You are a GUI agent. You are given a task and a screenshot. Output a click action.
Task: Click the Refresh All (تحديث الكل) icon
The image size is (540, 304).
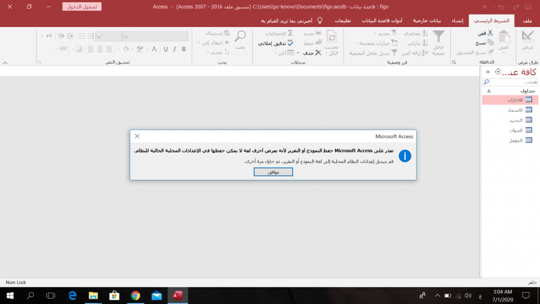(x=332, y=37)
